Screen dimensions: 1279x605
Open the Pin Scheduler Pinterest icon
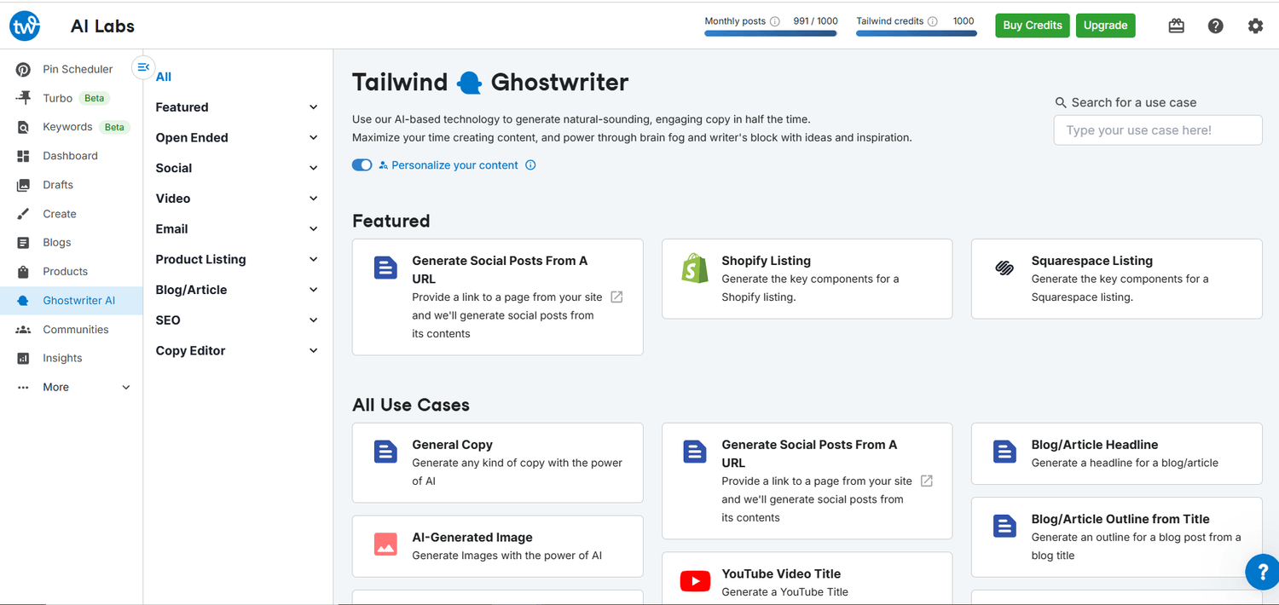click(x=24, y=70)
